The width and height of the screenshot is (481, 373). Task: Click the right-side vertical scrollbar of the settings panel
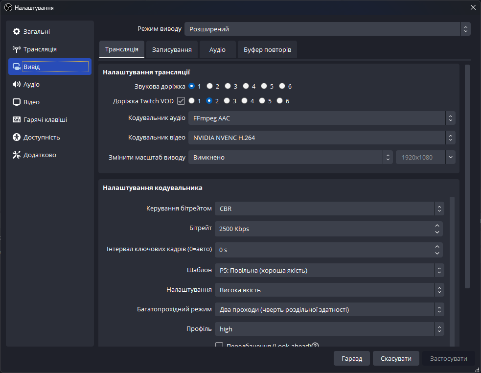467,176
